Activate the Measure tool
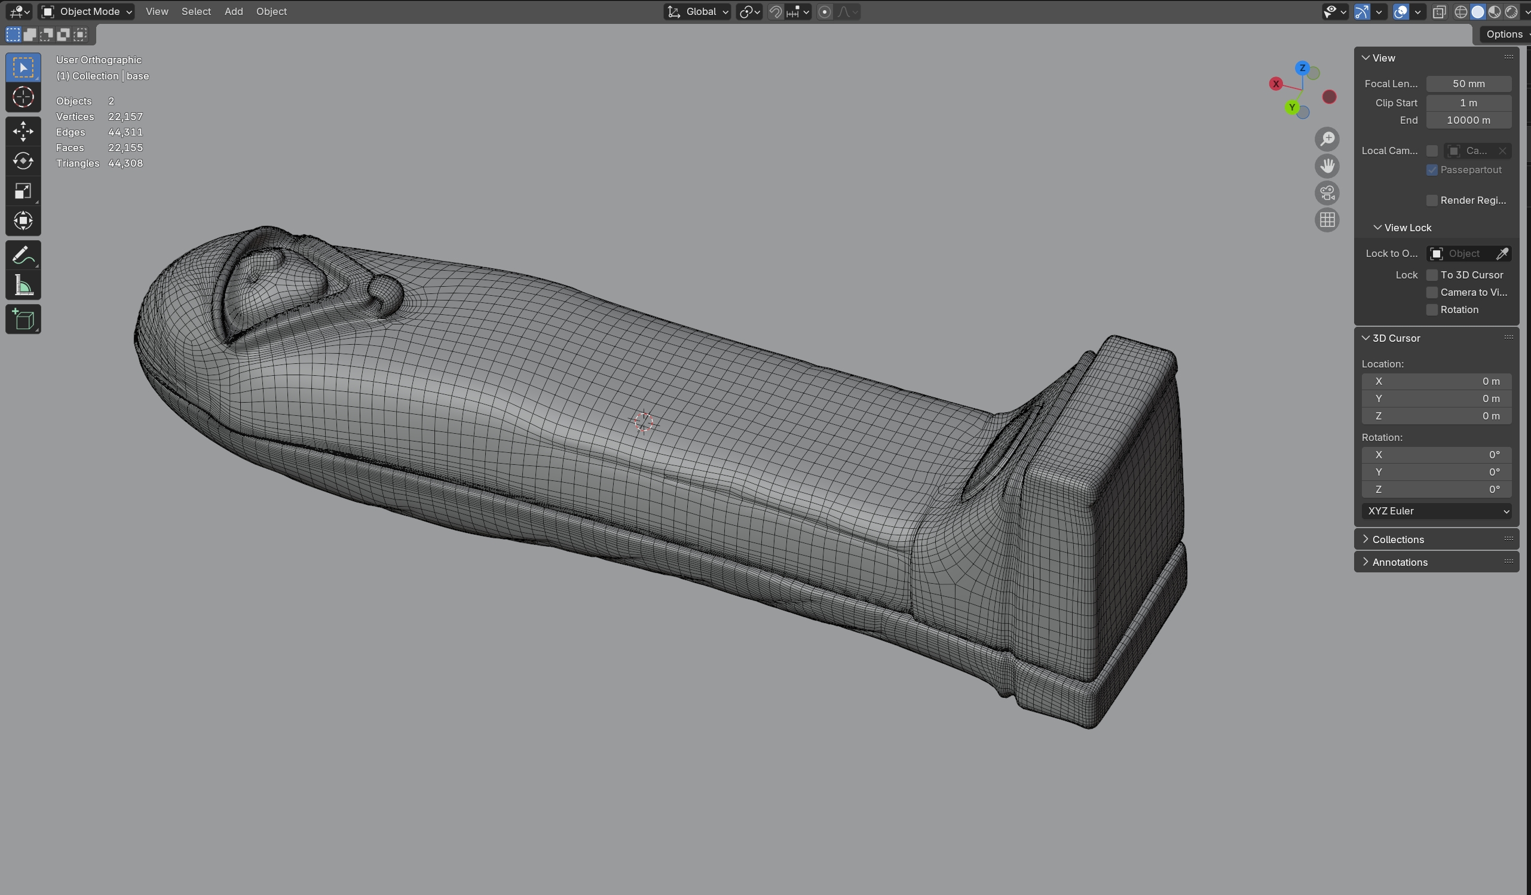 pos(23,286)
